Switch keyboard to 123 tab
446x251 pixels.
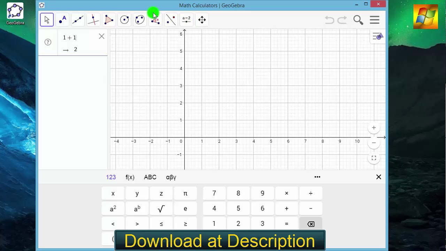point(111,177)
